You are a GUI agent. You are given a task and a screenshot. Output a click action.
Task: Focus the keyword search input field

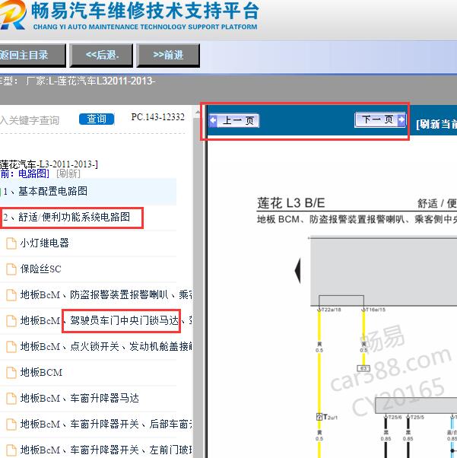coord(36,119)
